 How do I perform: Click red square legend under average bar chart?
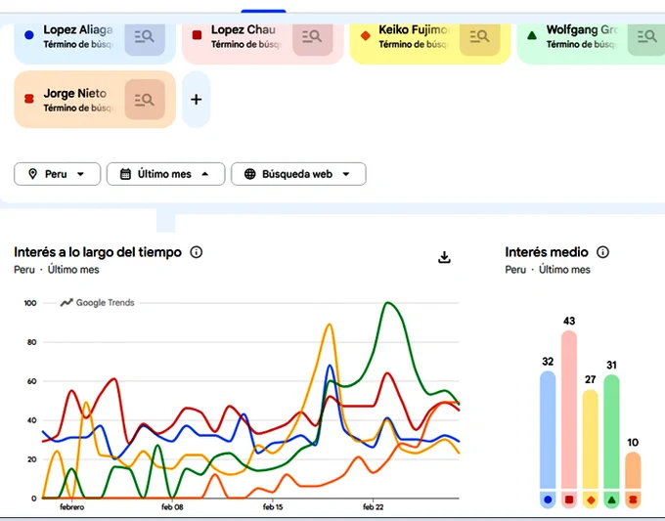569,499
